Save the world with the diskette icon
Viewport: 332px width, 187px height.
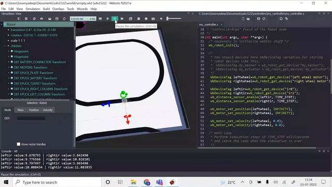[x=57, y=19]
